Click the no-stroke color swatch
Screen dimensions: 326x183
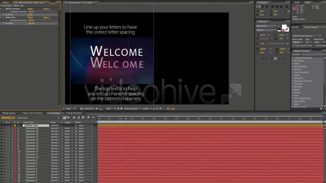287,30
